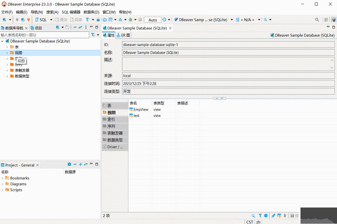
Task: Click the 名称 name input field
Action: click(228, 53)
